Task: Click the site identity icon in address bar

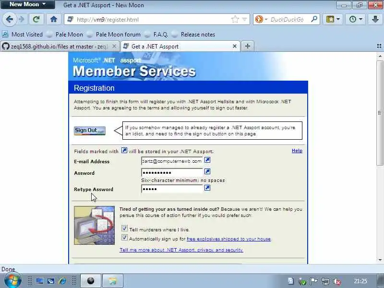Action: (70, 19)
